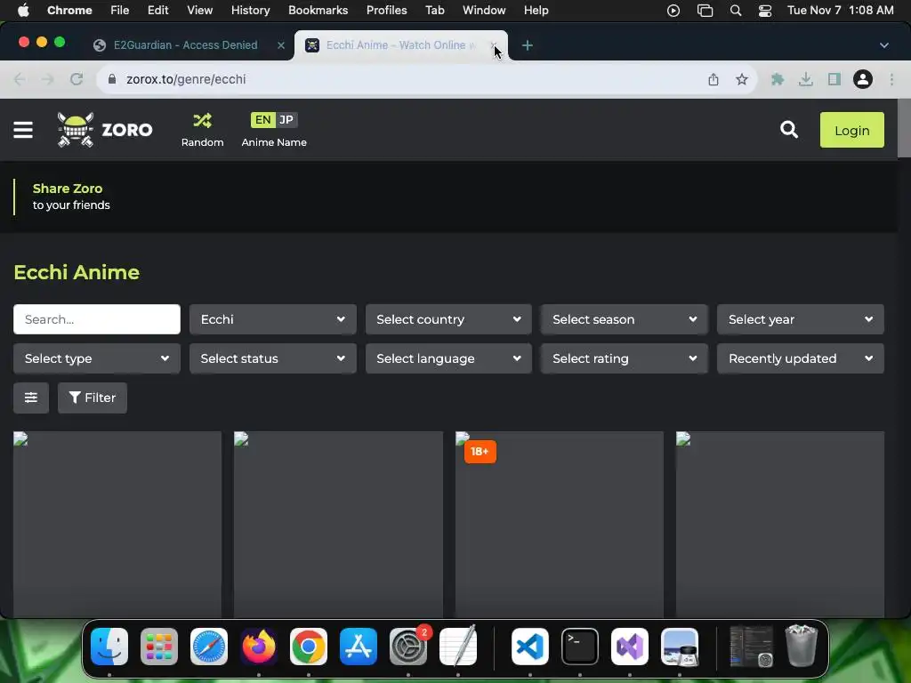
Task: Go forward with the forward arrow
Action: [48, 79]
